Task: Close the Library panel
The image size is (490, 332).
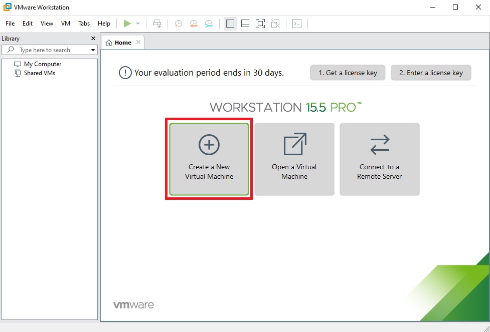Action: point(93,39)
